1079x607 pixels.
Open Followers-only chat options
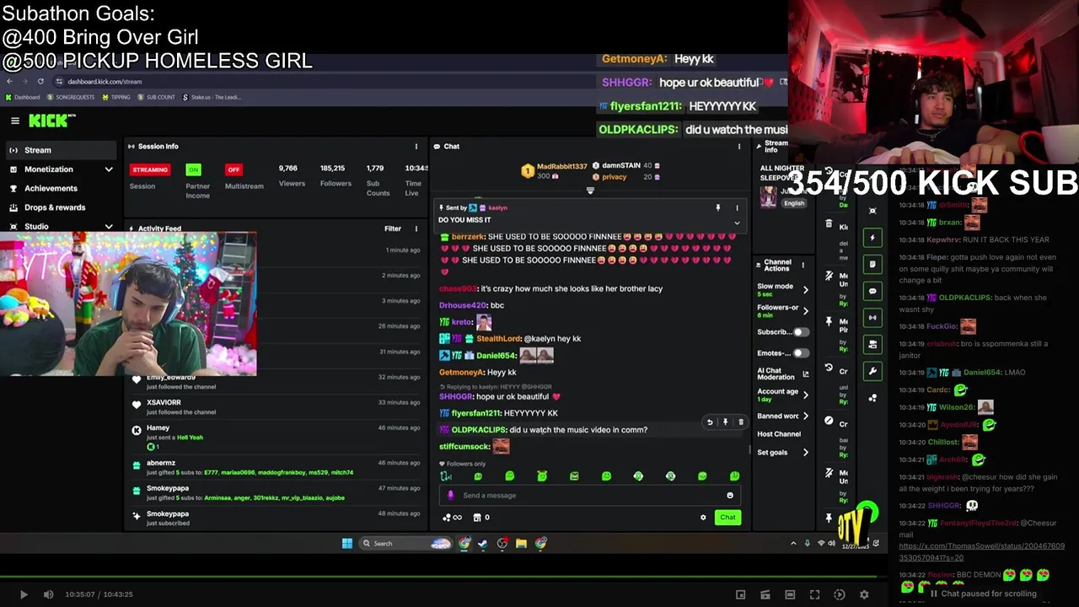click(x=782, y=311)
